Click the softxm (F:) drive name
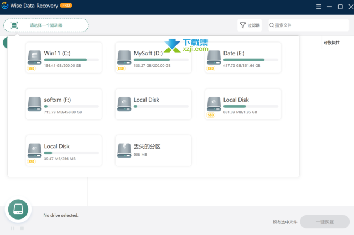 point(58,100)
